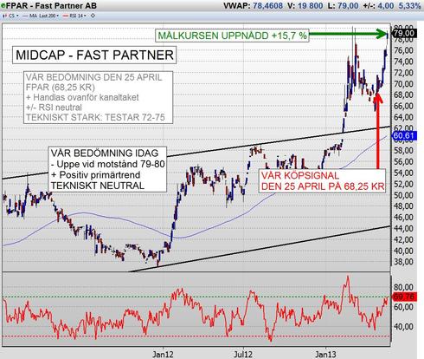Viewport: 424px width, 359px height.
Task: Click the green status dot beside FPAR
Action: click(x=3, y=6)
